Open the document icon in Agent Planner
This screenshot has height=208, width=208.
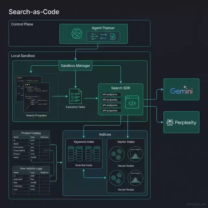(113, 36)
